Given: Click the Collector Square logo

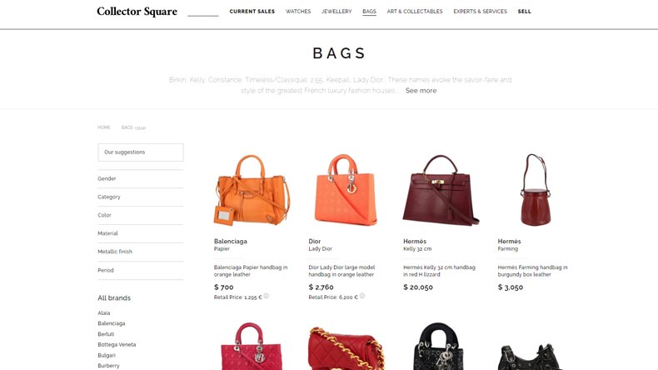Looking at the screenshot, I should pos(137,12).
